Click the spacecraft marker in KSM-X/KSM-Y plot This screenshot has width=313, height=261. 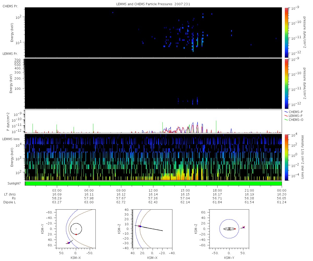click(69, 243)
